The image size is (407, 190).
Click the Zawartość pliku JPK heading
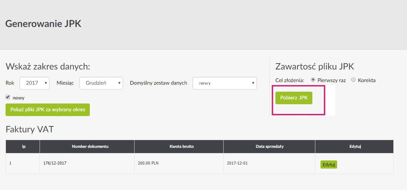point(315,67)
